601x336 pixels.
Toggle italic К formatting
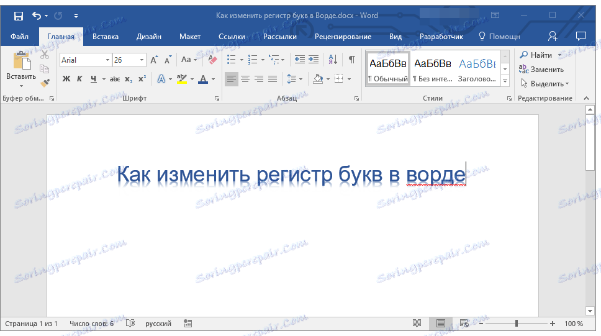(79, 79)
